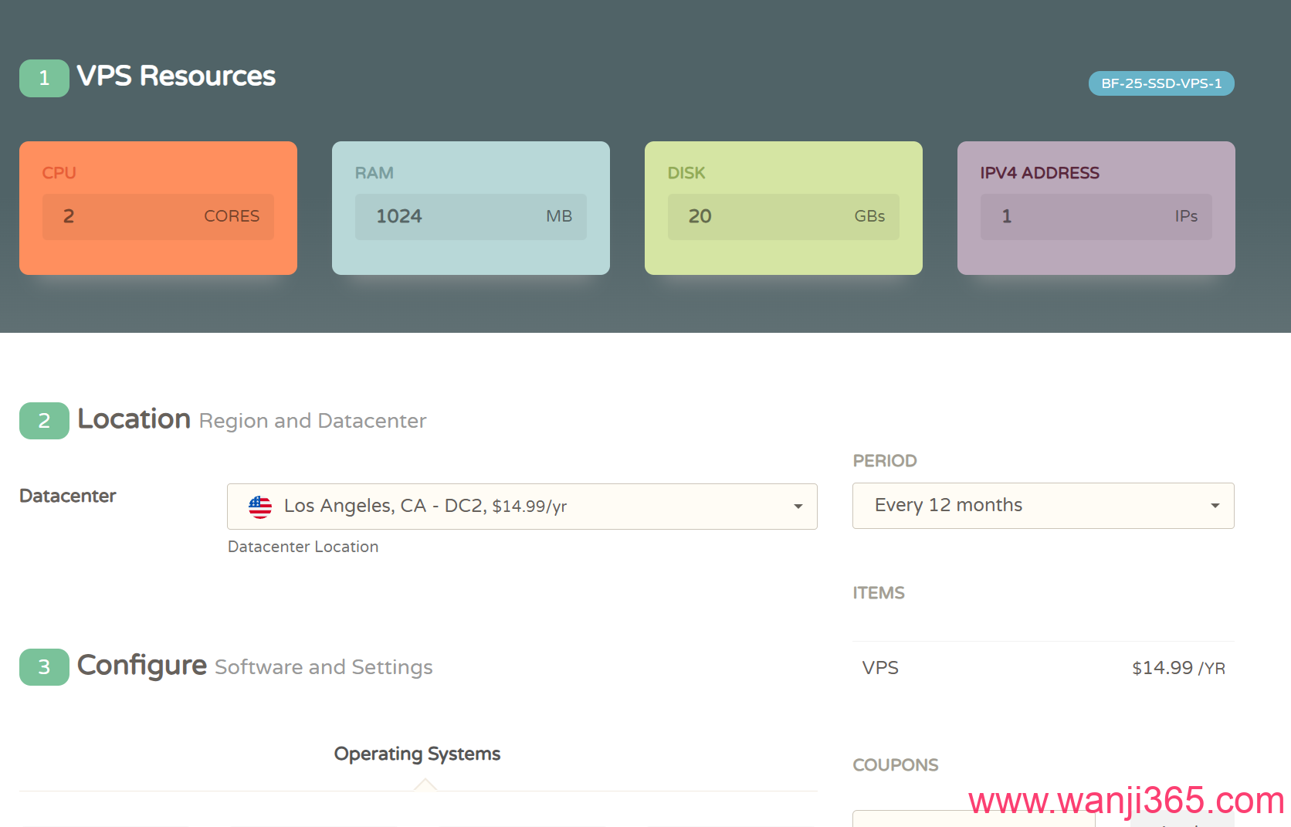Click the Location Region and Datacenter heading
The width and height of the screenshot is (1291, 827).
(251, 420)
